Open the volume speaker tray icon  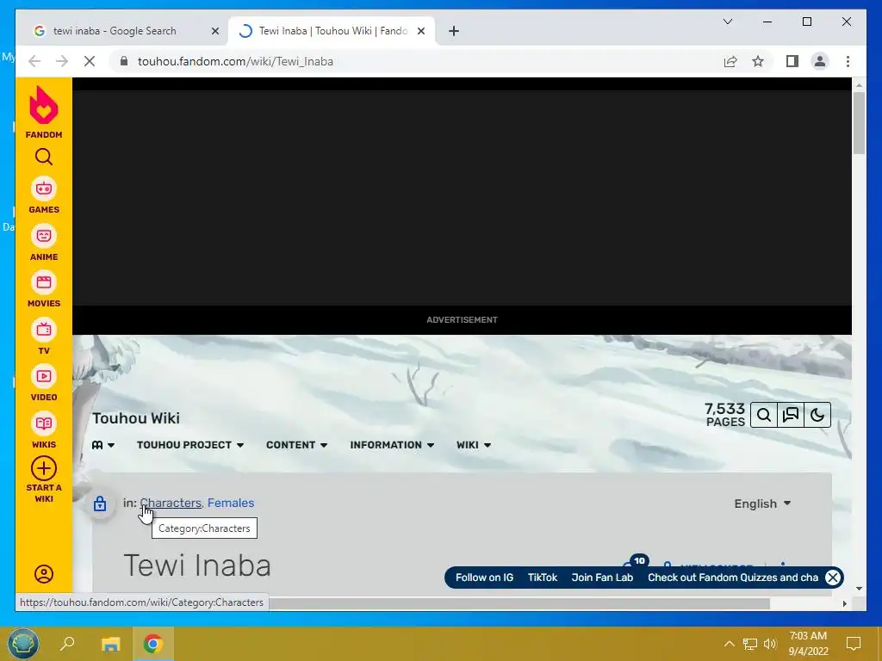click(770, 644)
